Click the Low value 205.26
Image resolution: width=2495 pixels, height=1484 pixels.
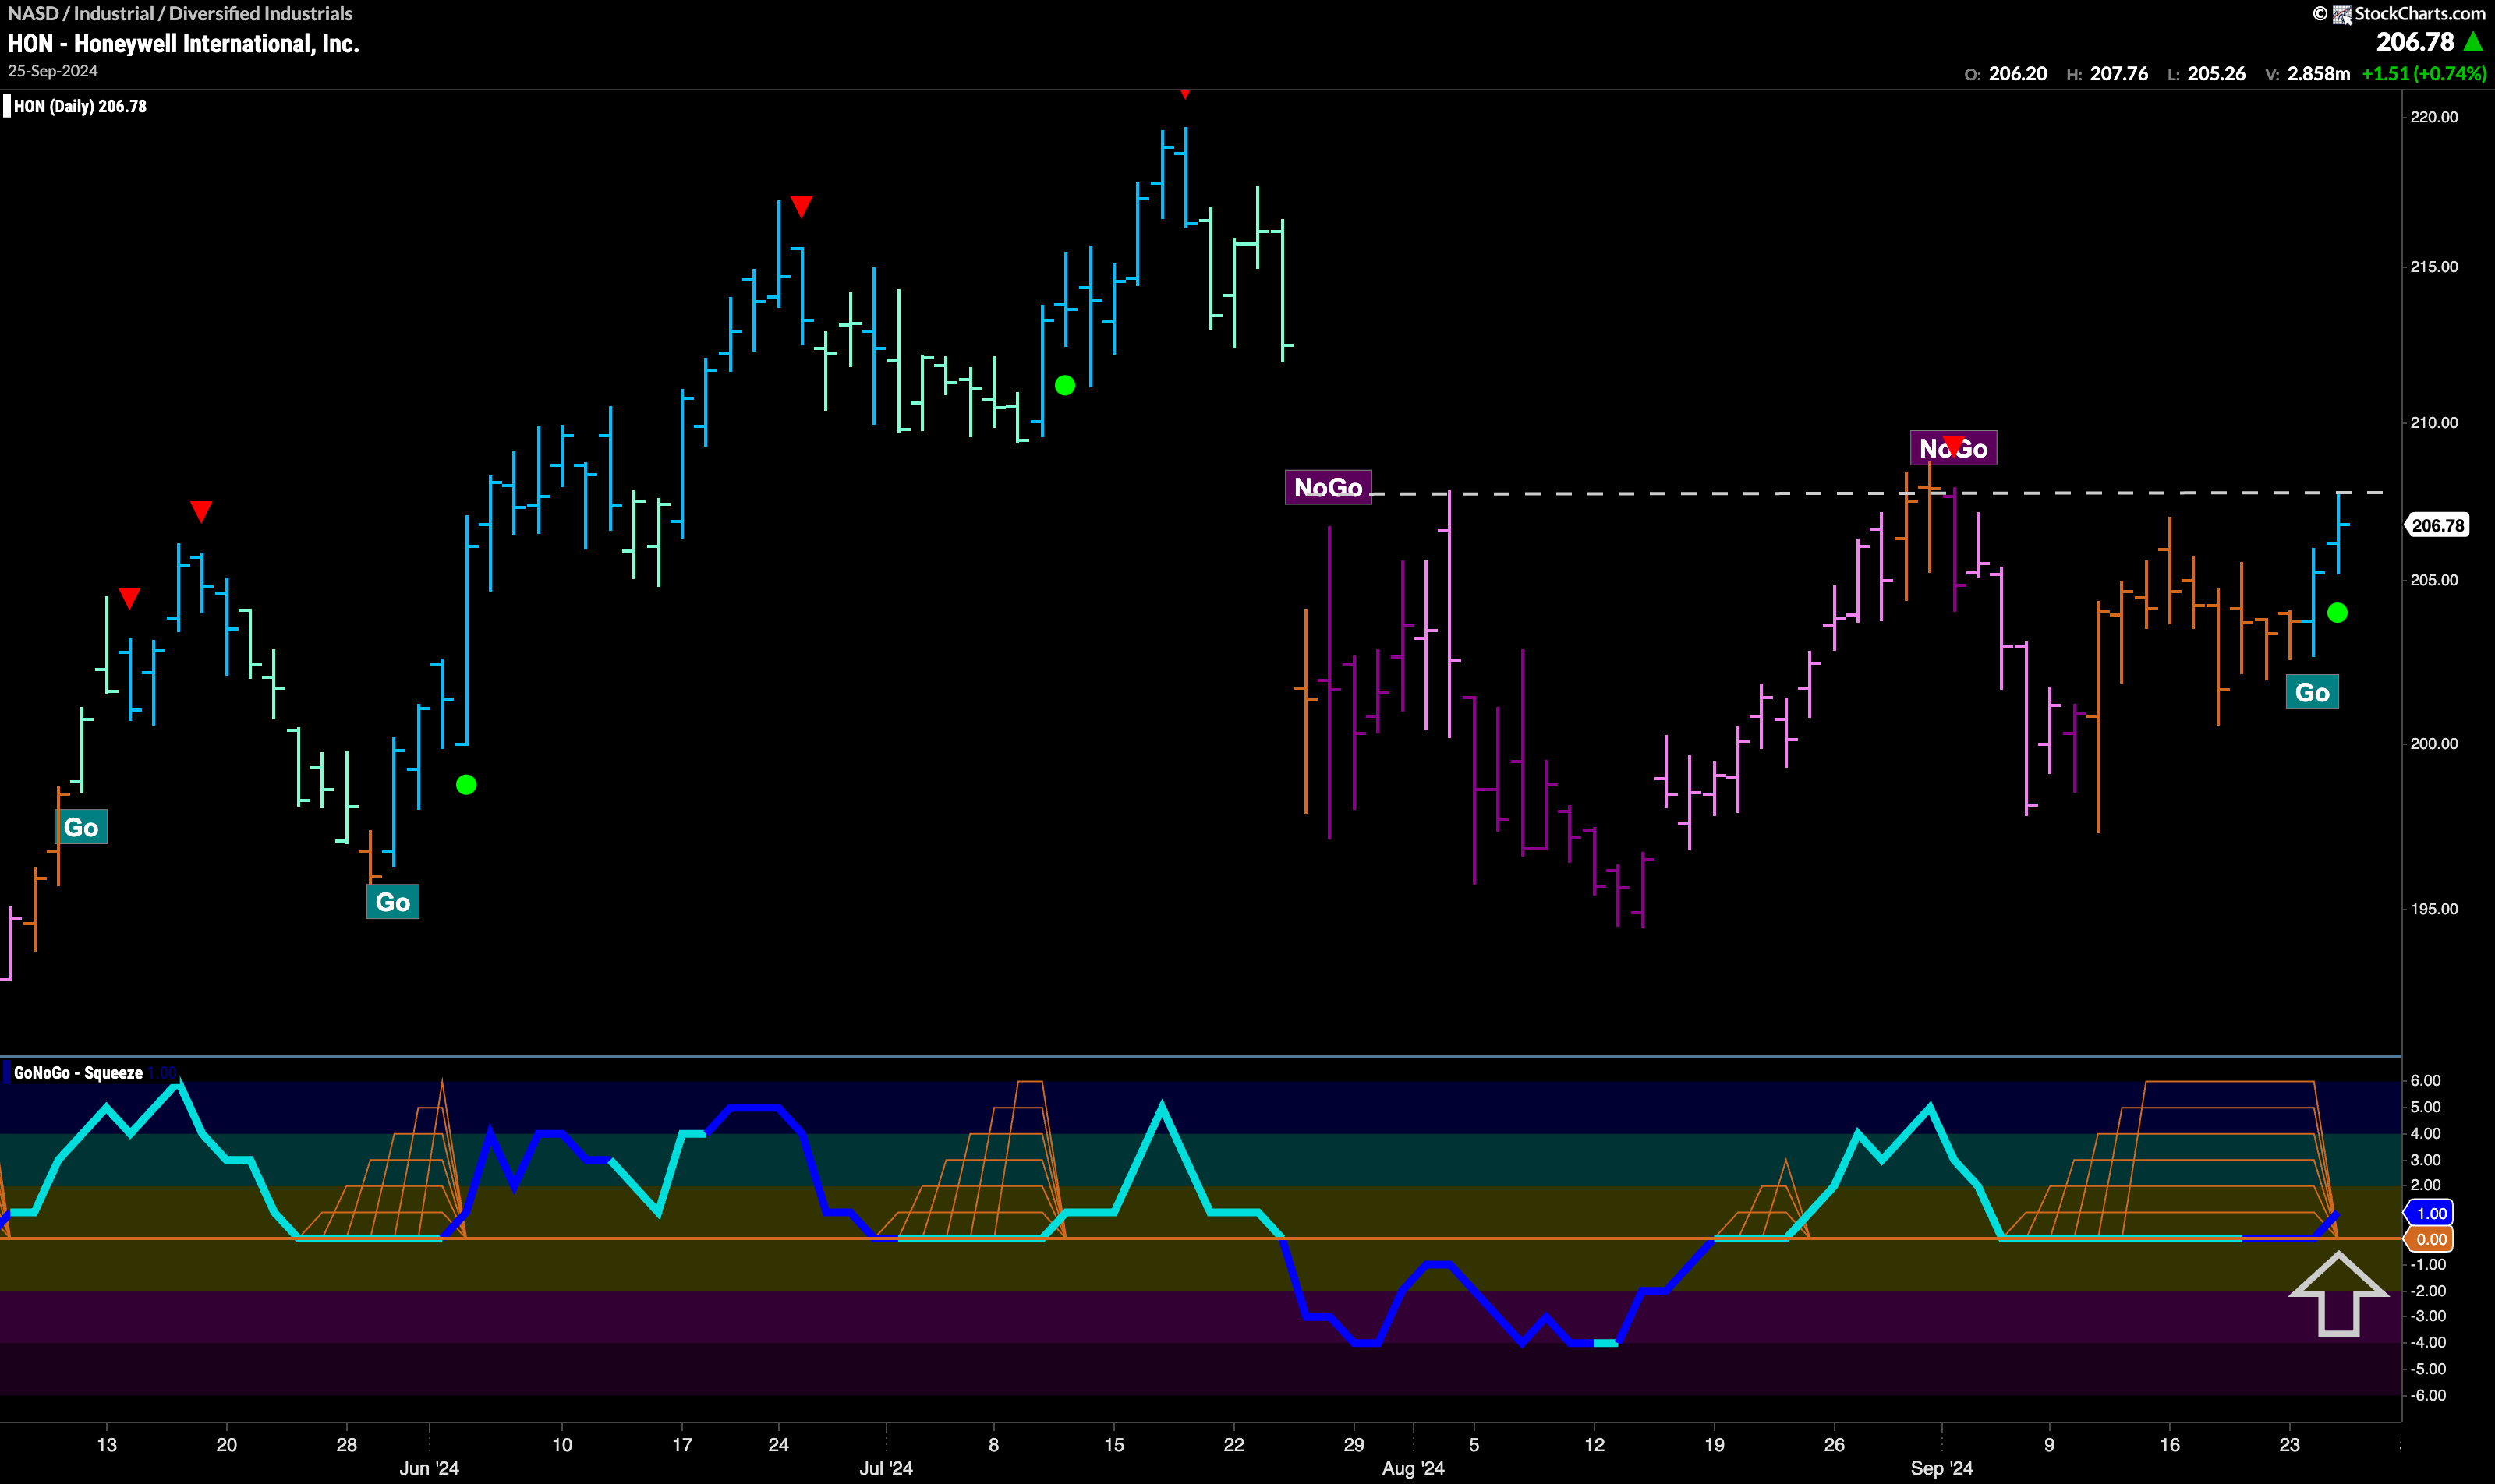click(x=2216, y=74)
